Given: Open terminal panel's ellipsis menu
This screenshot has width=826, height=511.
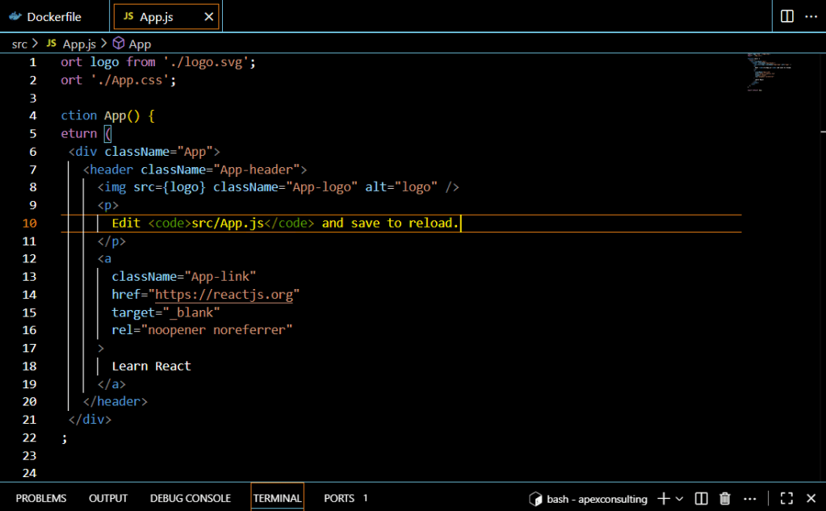Looking at the screenshot, I should click(x=751, y=499).
